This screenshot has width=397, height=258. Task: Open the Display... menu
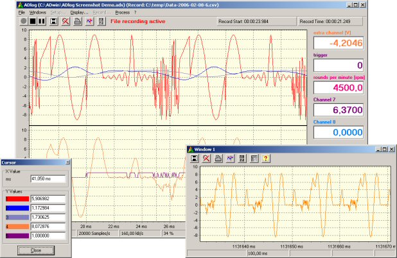click(80, 12)
